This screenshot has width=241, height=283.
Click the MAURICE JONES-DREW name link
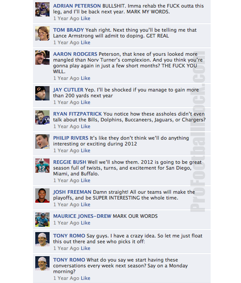tap(82, 216)
